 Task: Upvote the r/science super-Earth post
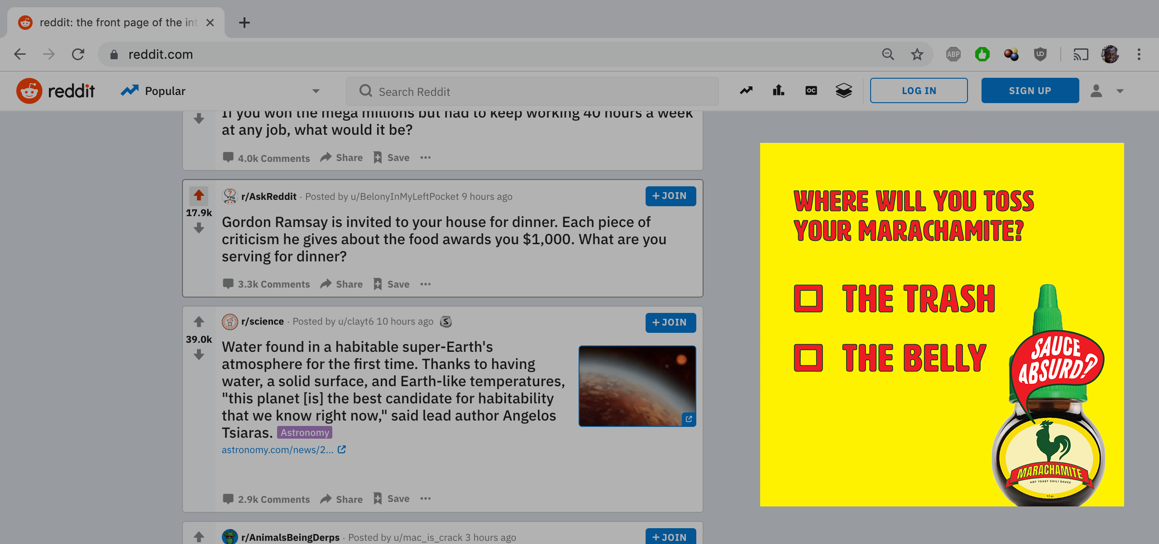coord(199,322)
